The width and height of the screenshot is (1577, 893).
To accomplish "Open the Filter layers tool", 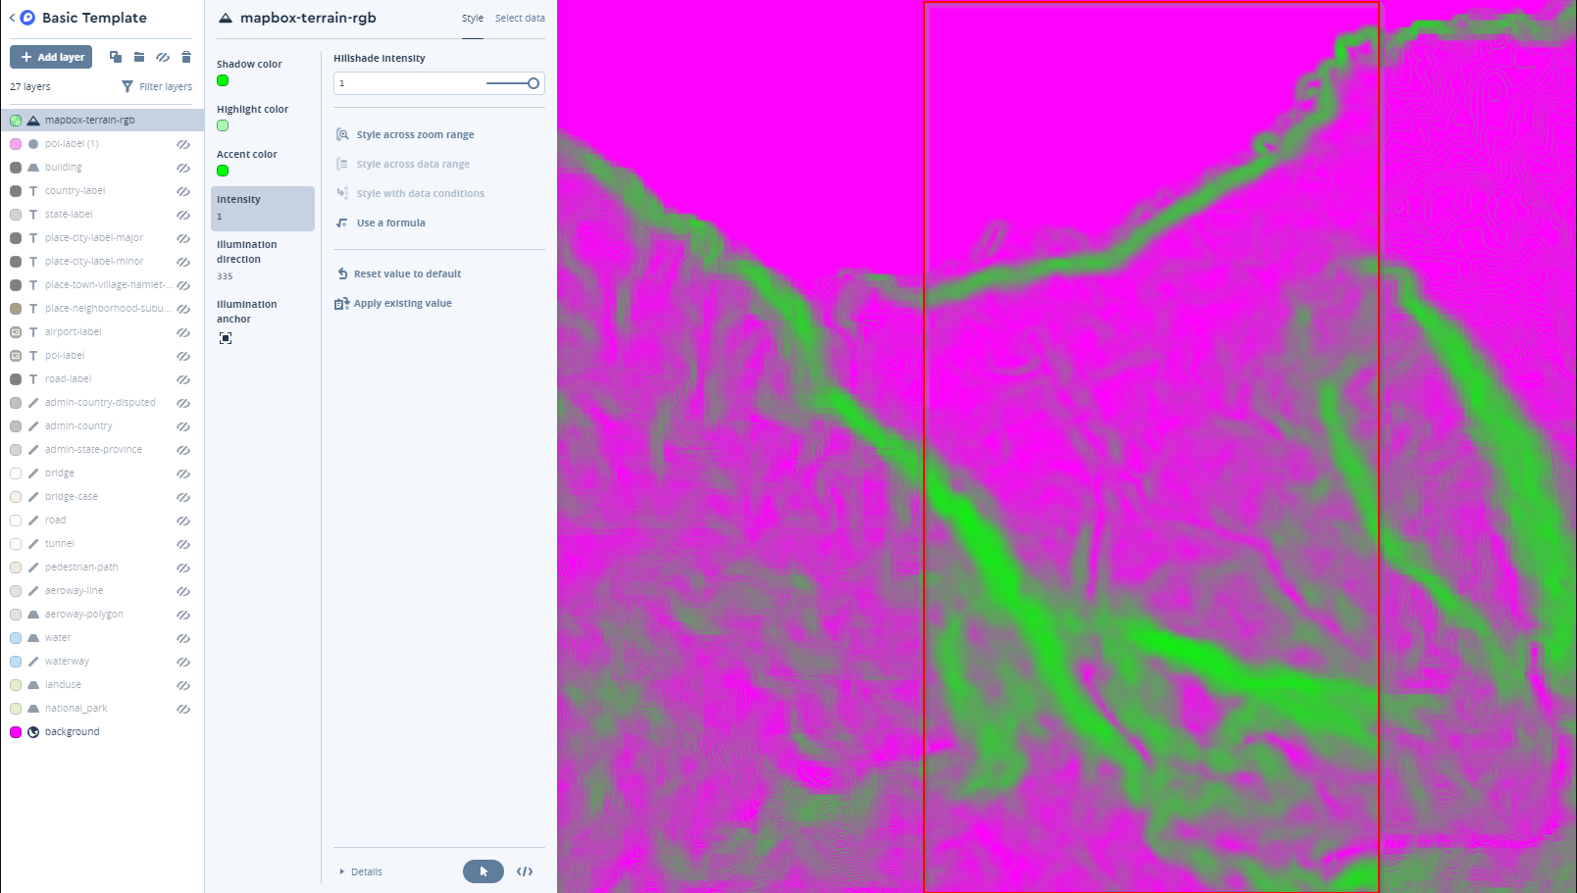I will 157,86.
